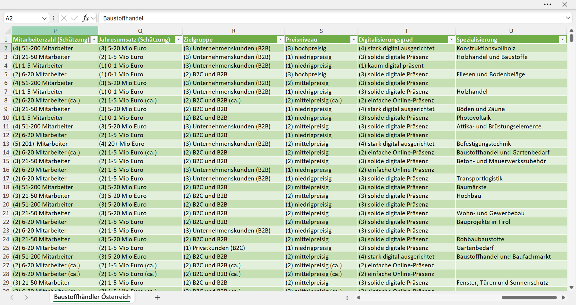Select the cell reading Baustoffhandel und Baufachmarkt
The height and width of the screenshot is (305, 576).
511,256
